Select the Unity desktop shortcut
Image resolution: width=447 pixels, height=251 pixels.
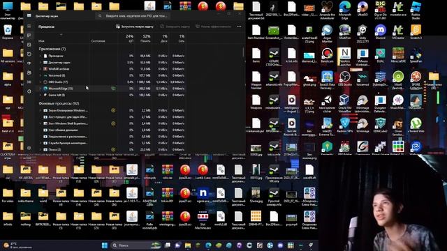362,33
